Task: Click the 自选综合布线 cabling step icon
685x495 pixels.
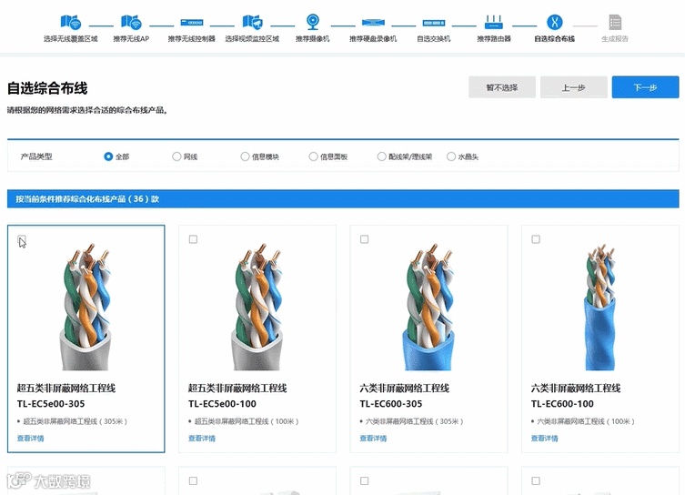Action: point(554,22)
